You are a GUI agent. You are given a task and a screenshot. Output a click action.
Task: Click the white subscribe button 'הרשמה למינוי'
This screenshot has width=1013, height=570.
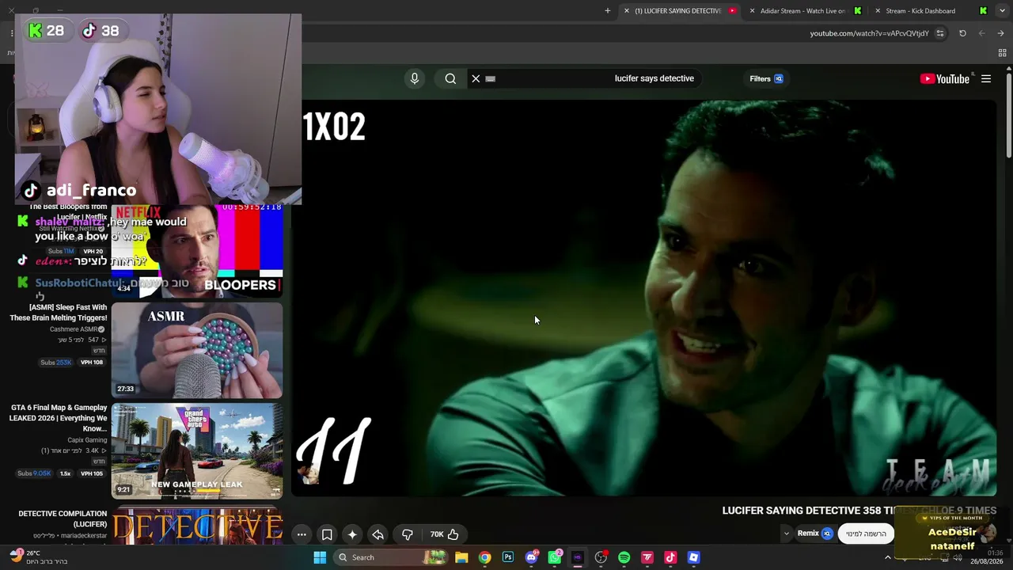click(866, 534)
